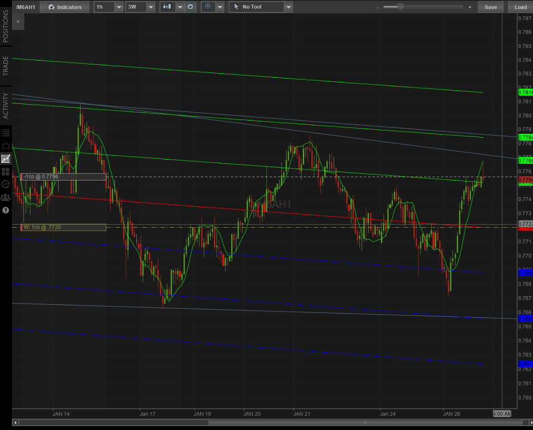Open the POSITIONS side tab
Screen dimensions: 533x430
click(5, 26)
